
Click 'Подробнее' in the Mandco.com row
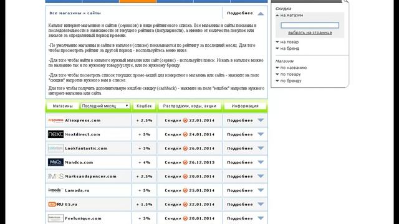coord(240,162)
